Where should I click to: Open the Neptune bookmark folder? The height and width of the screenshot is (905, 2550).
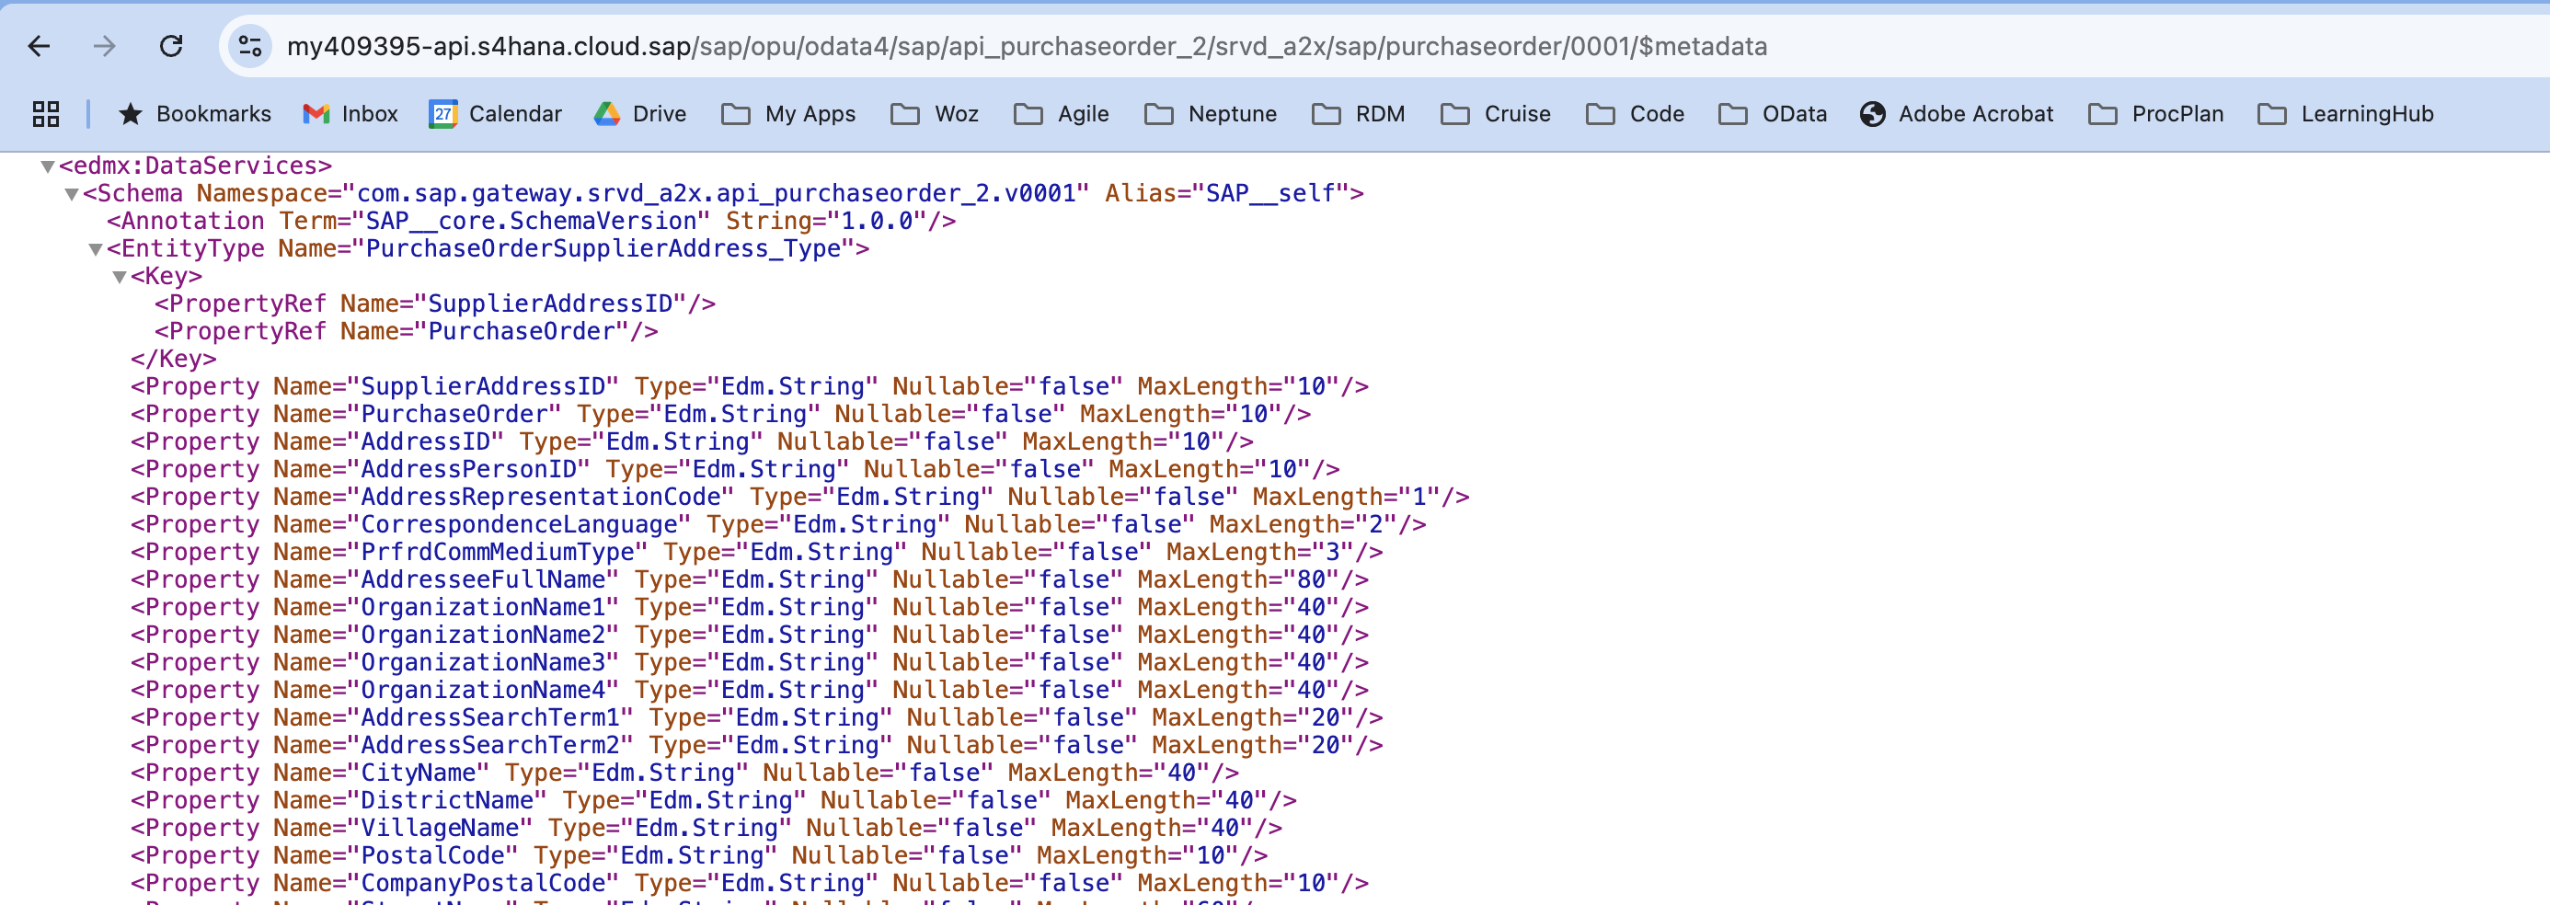(1210, 114)
